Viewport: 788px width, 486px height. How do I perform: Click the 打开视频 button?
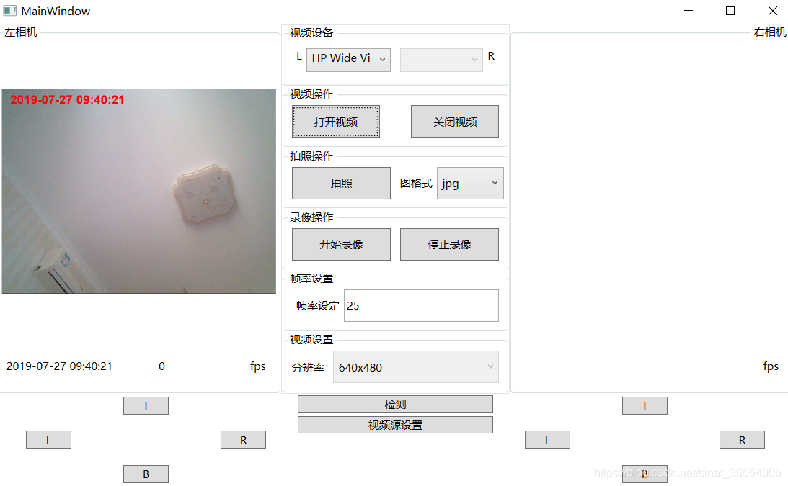[336, 122]
